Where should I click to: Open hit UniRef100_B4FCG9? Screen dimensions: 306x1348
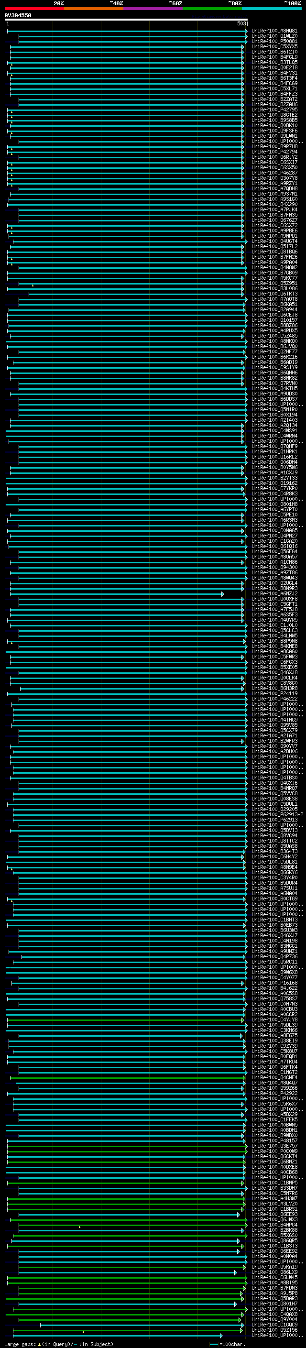(274, 83)
